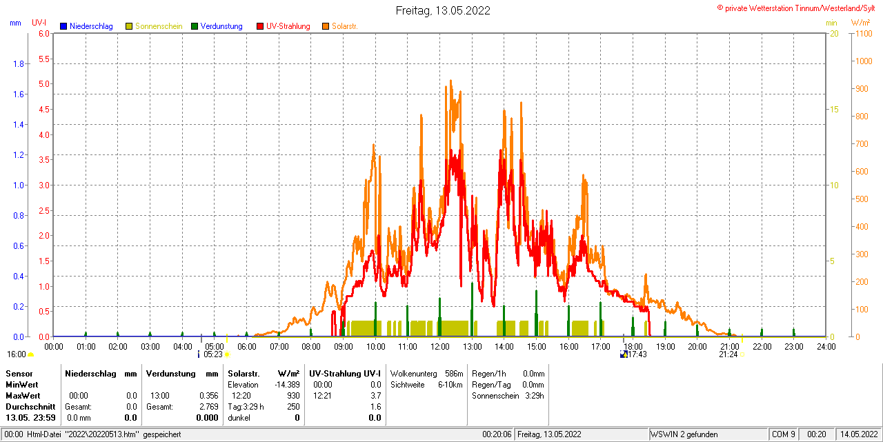Click the UV-I axis unit label

pyautogui.click(x=39, y=23)
